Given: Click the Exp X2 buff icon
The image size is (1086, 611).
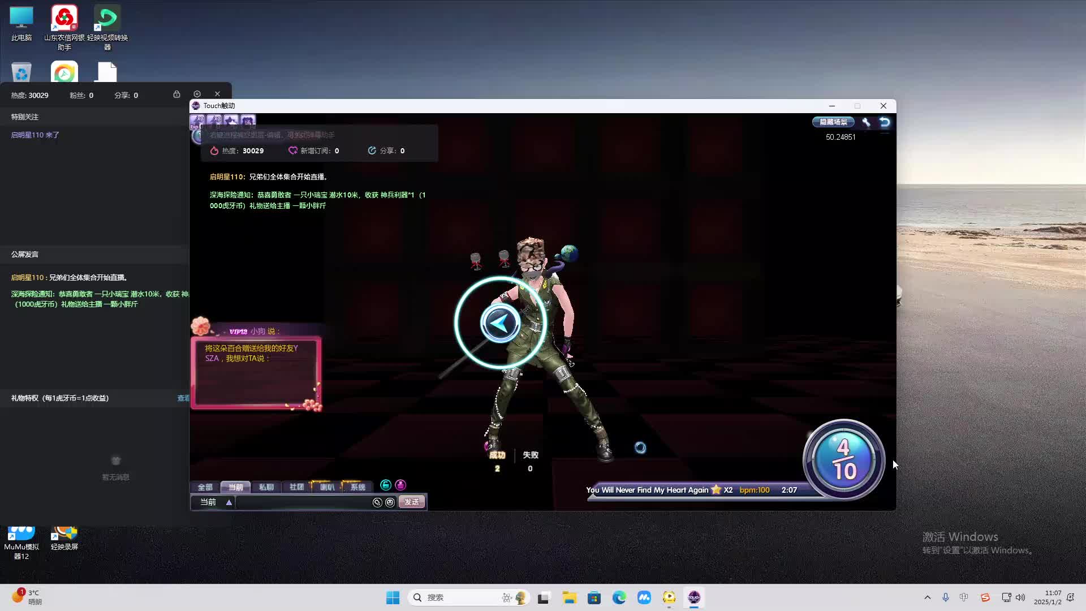Looking at the screenshot, I should (x=197, y=121).
